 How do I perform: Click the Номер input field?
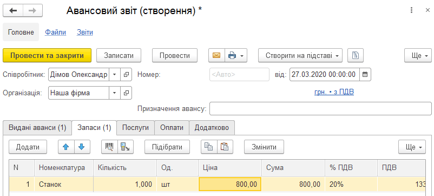click(x=239, y=75)
